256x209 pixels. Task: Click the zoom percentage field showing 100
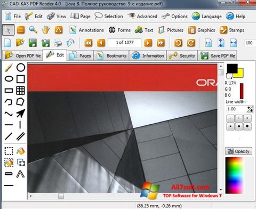(x=250, y=43)
